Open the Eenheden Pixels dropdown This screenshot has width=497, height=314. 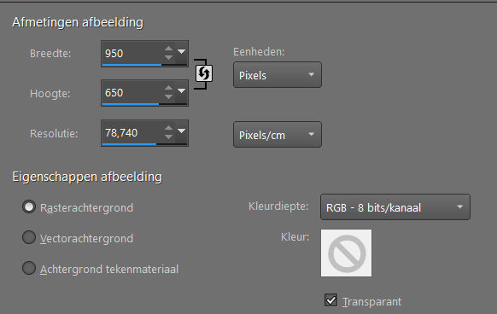(x=278, y=75)
